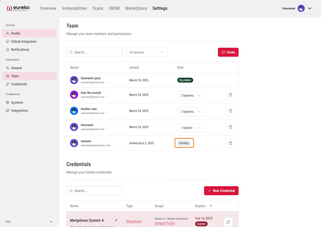Sort credentials by Expires arrow

(x=211, y=206)
